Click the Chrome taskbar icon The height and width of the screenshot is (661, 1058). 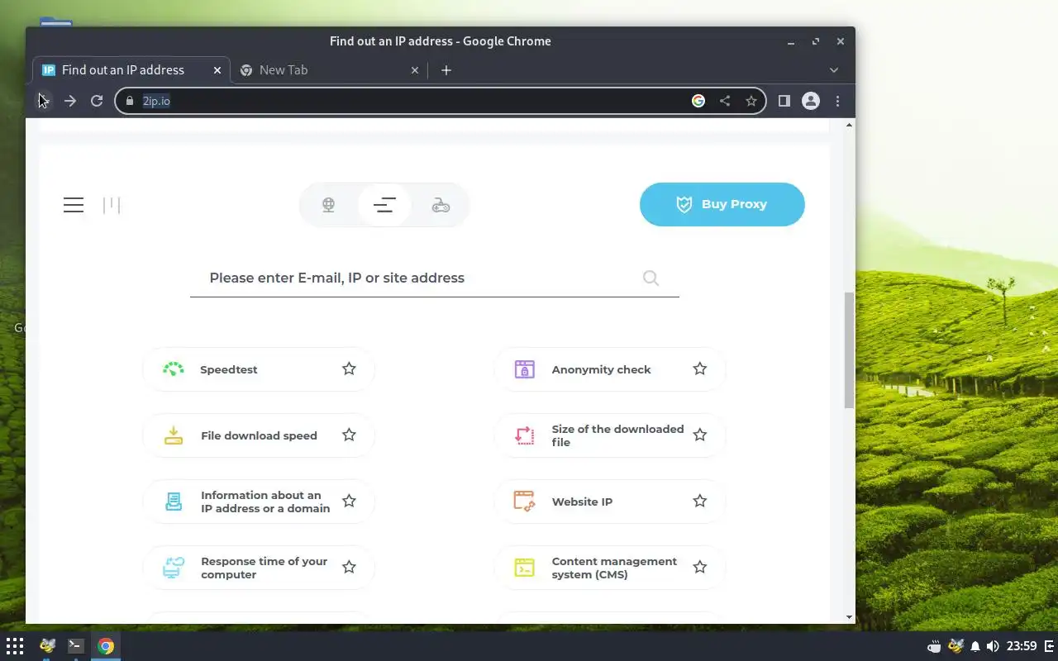(106, 646)
